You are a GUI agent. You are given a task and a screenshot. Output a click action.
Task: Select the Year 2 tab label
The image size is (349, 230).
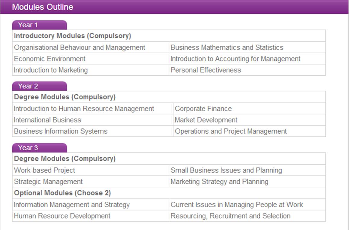pos(28,86)
